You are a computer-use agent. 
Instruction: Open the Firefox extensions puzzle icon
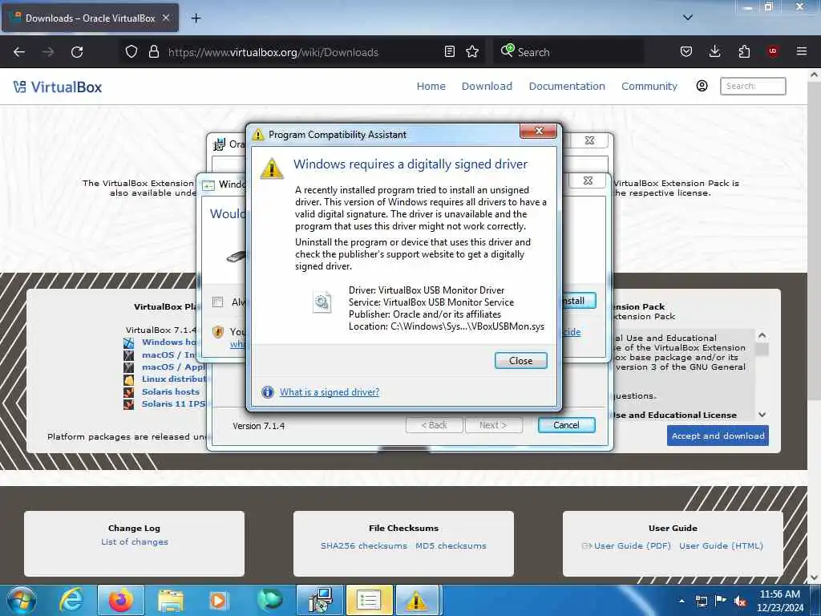pyautogui.click(x=744, y=52)
